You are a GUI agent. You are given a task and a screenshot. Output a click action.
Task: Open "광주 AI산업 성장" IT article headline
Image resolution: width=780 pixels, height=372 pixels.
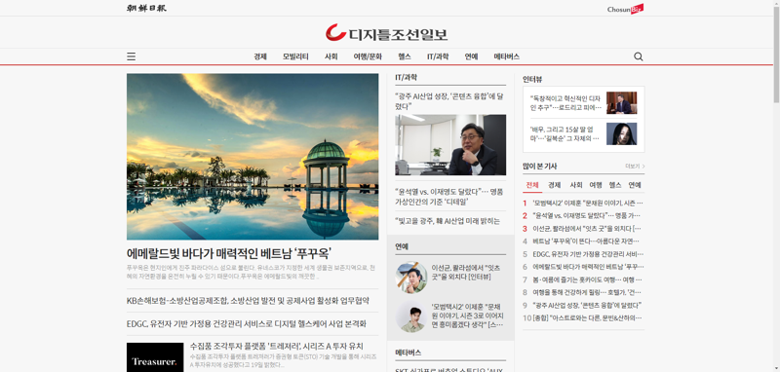pos(449,101)
